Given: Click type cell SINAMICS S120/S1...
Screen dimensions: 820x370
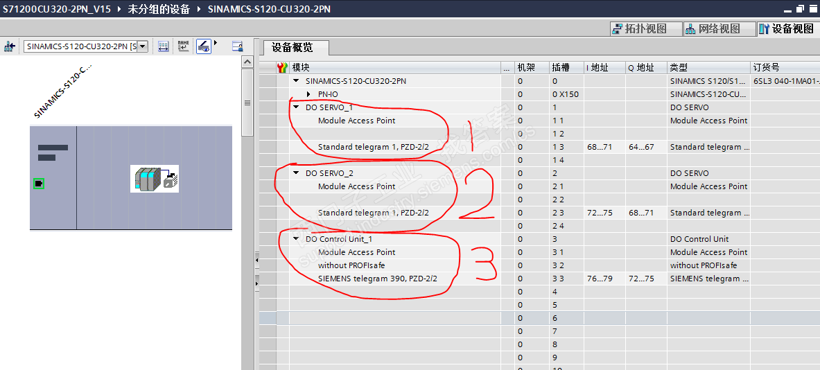Looking at the screenshot, I should [x=708, y=81].
